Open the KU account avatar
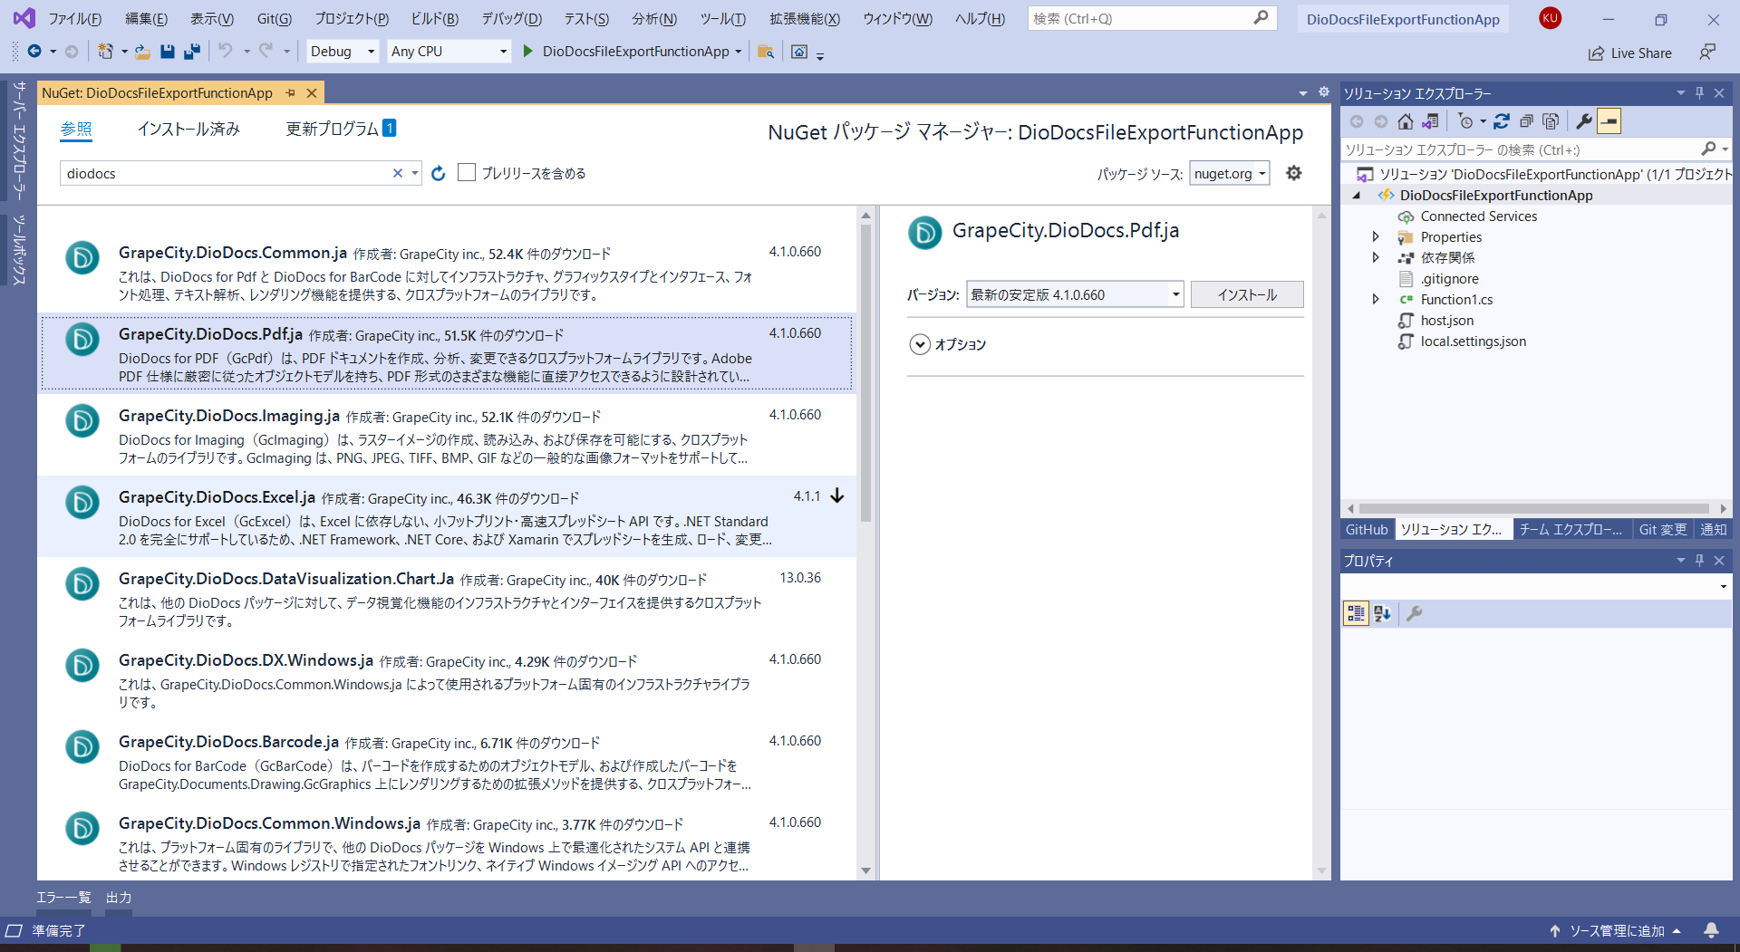Screen dimensions: 1740x952 coord(1551,18)
